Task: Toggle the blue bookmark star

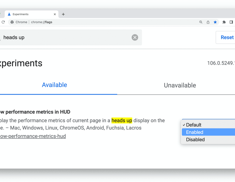Action: pyautogui.click(x=215, y=22)
